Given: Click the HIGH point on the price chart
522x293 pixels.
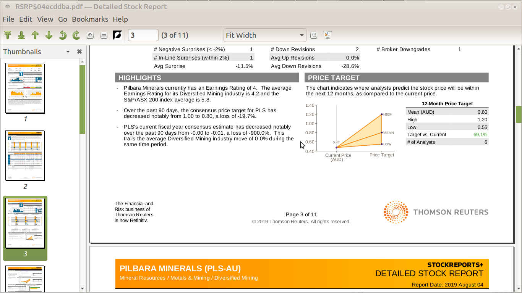Looking at the screenshot, I should (x=382, y=114).
